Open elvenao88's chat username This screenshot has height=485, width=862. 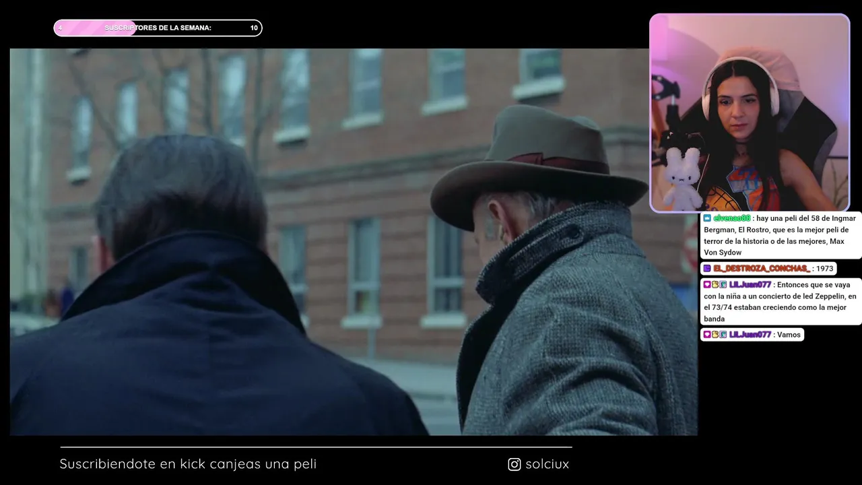(x=732, y=218)
